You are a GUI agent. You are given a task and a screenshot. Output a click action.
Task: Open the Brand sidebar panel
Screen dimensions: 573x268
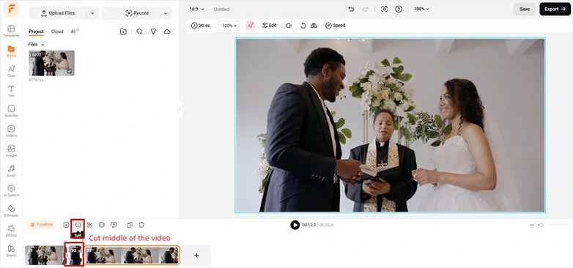pyautogui.click(x=11, y=250)
